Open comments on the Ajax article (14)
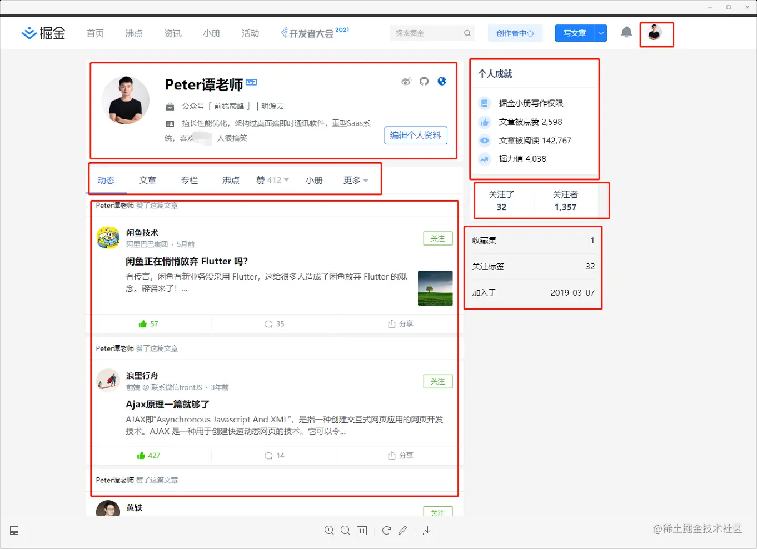Screen dimensions: 757x549 (x=275, y=456)
